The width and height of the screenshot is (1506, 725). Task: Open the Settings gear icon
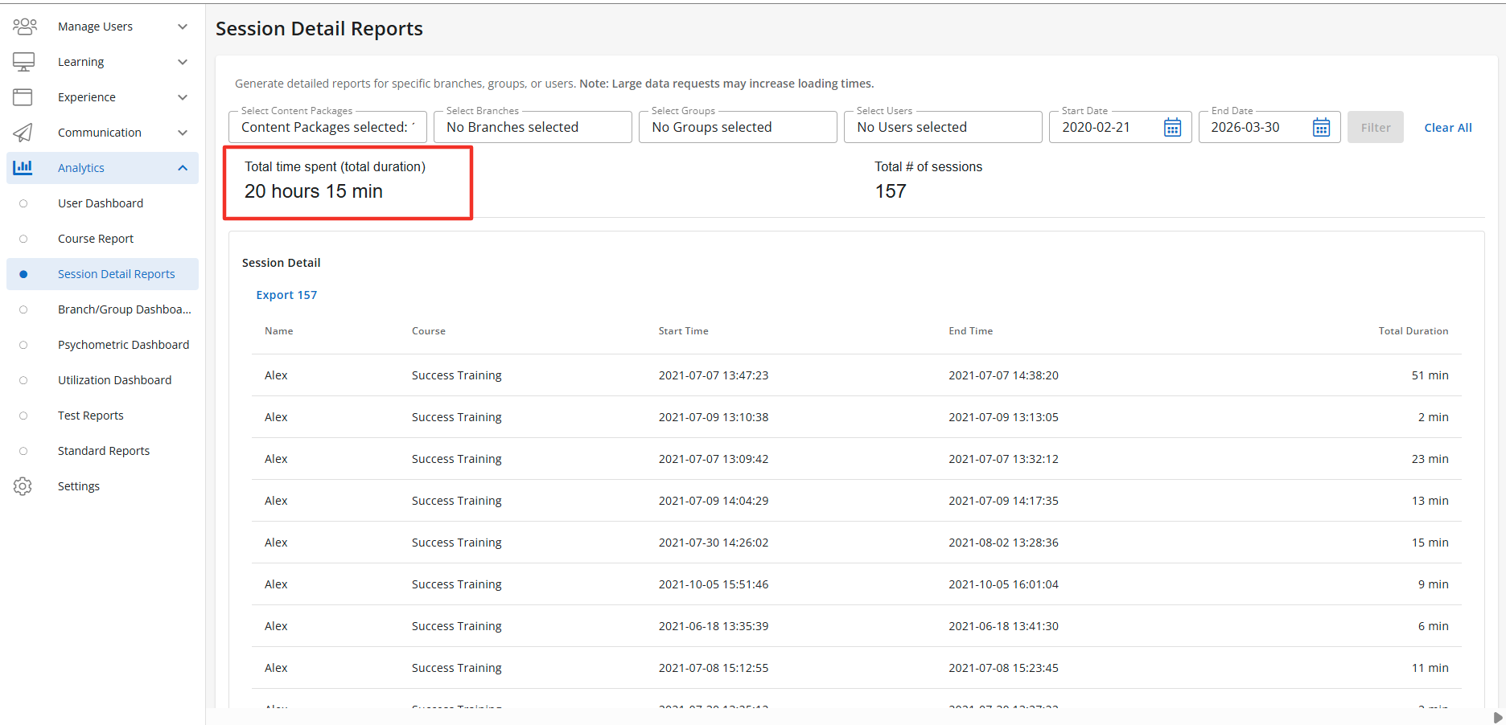coord(23,486)
